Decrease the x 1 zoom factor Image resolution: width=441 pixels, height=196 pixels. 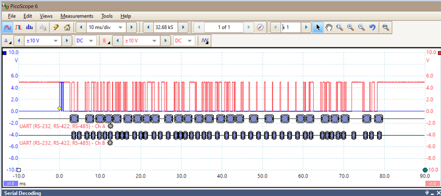(275, 27)
